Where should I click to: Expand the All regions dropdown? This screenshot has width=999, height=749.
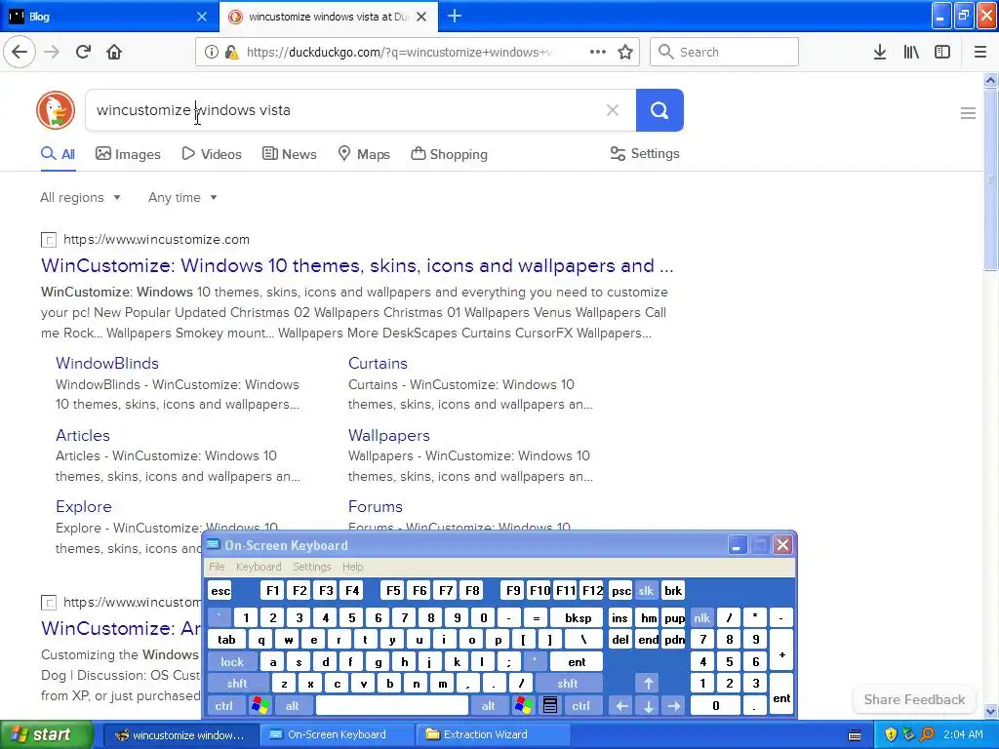[80, 197]
